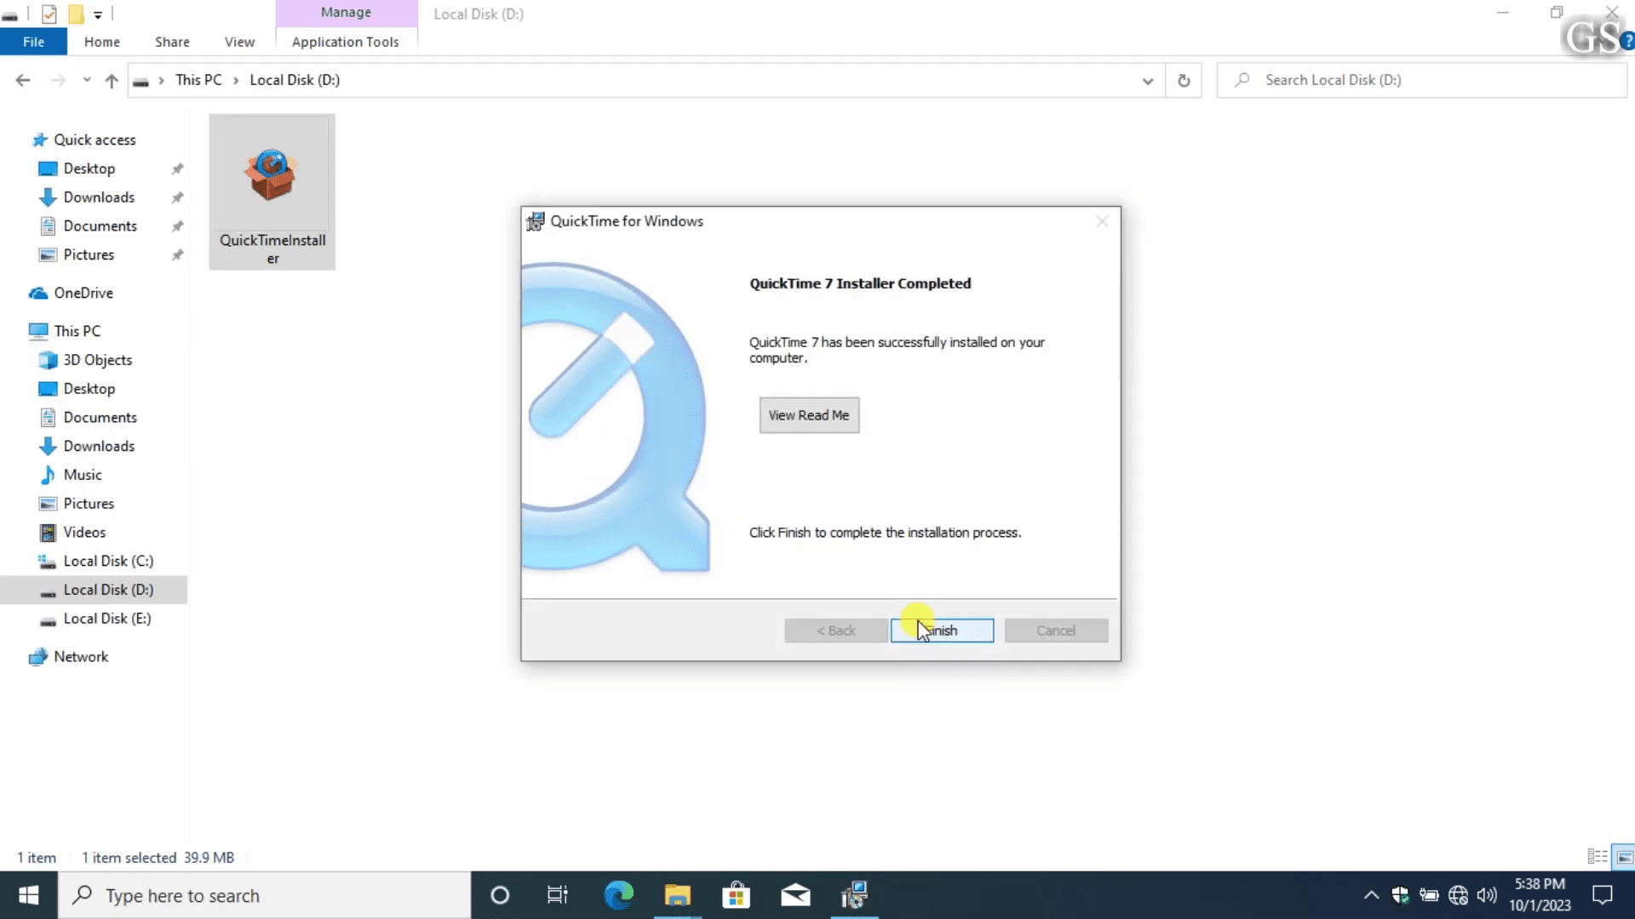Click quick access toolbar new folder icon
Screen dimensions: 1635x919
pos(76,14)
